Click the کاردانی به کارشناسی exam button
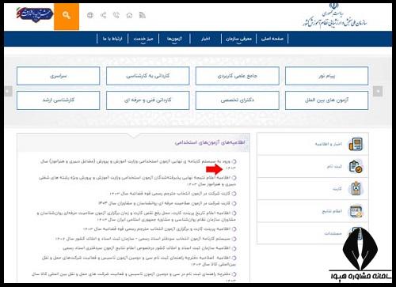This screenshot has height=287, width=396. pos(148,76)
